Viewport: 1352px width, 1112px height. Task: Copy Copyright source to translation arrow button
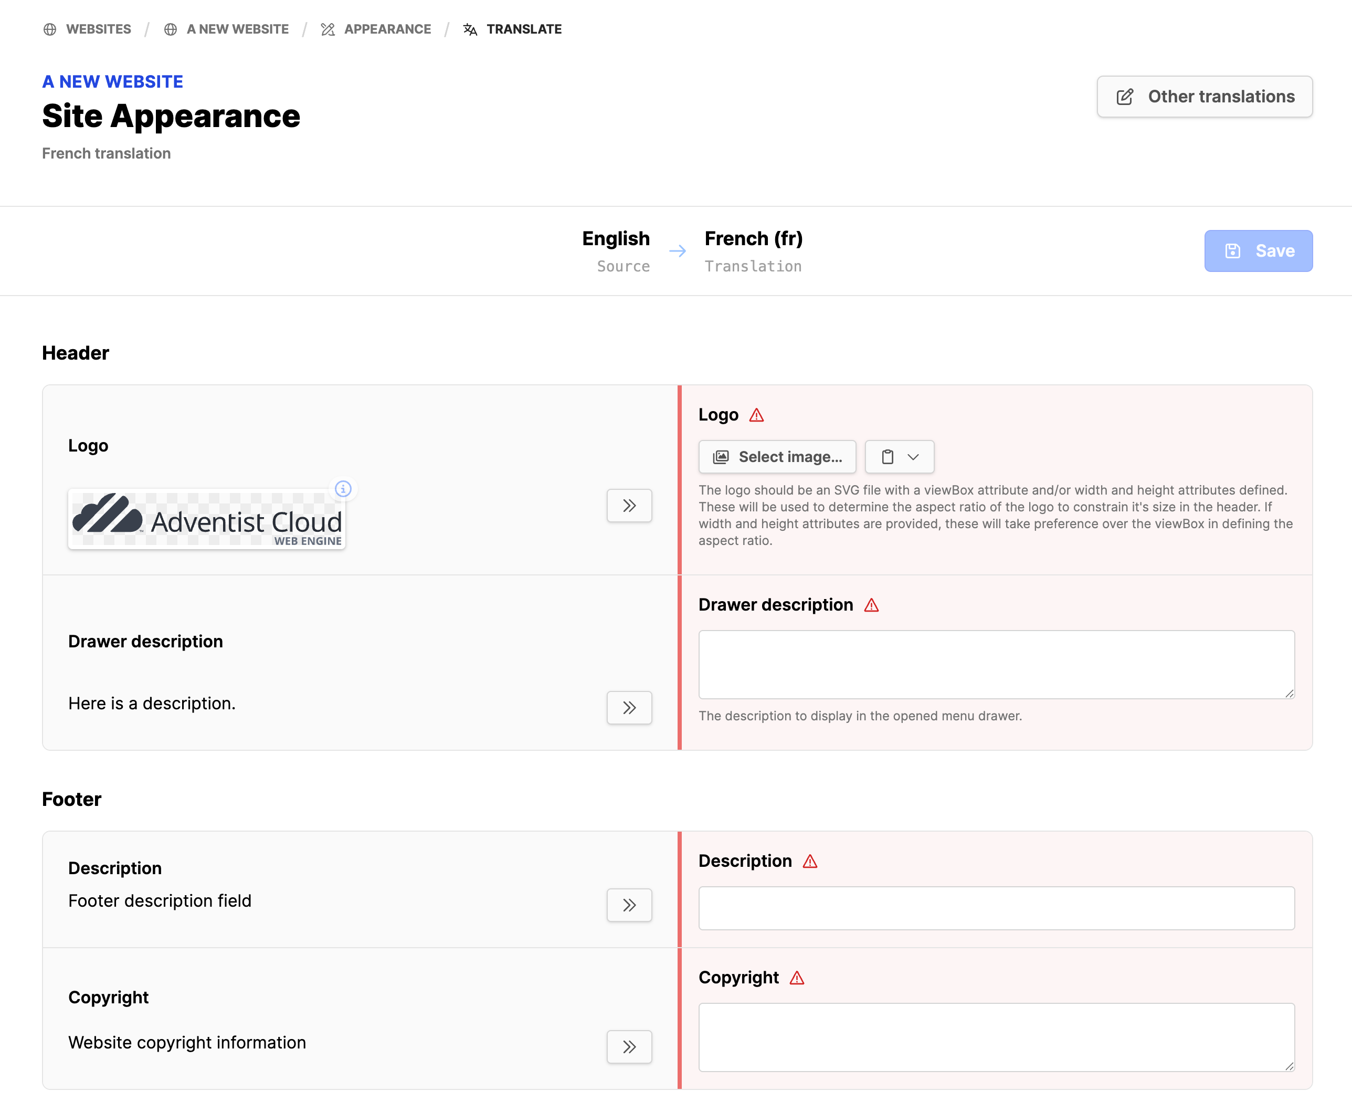point(629,1046)
